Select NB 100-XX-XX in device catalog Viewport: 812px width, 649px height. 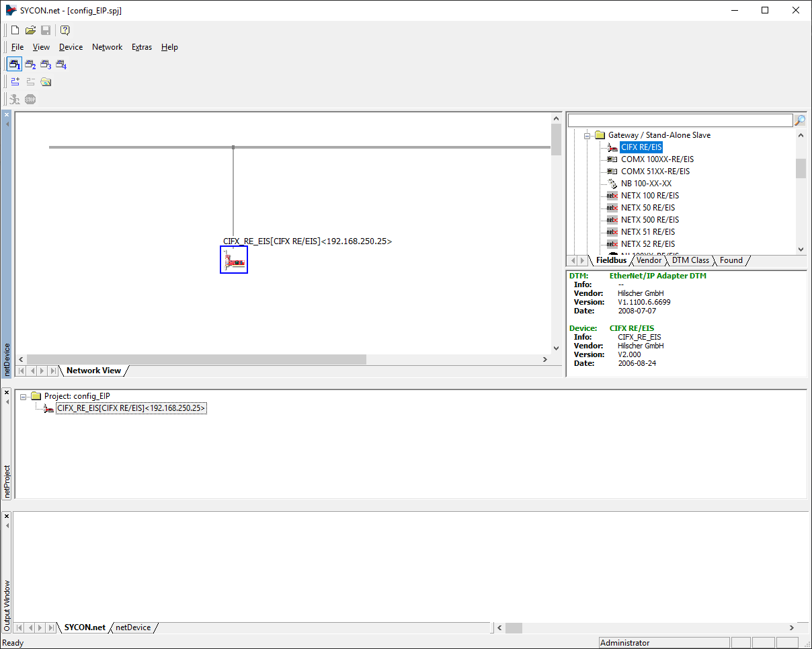coord(645,184)
